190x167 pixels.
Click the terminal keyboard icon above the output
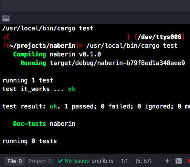(x=6, y=18)
